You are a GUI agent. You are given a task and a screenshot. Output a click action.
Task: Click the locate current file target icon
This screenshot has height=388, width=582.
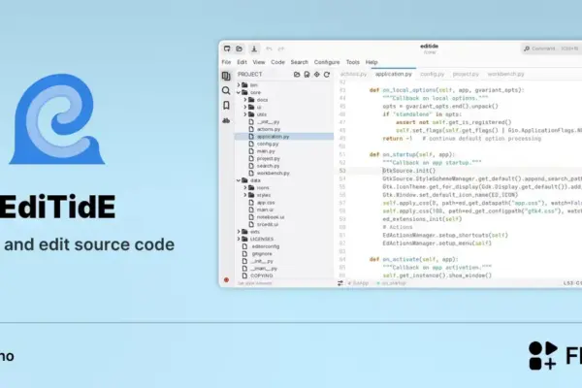(316, 75)
